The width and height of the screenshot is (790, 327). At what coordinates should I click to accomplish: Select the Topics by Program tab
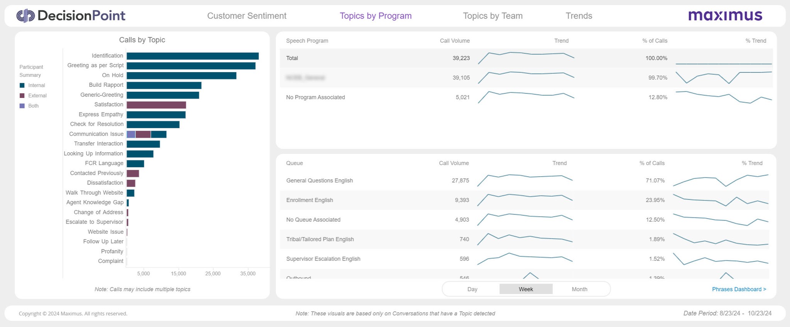click(376, 16)
